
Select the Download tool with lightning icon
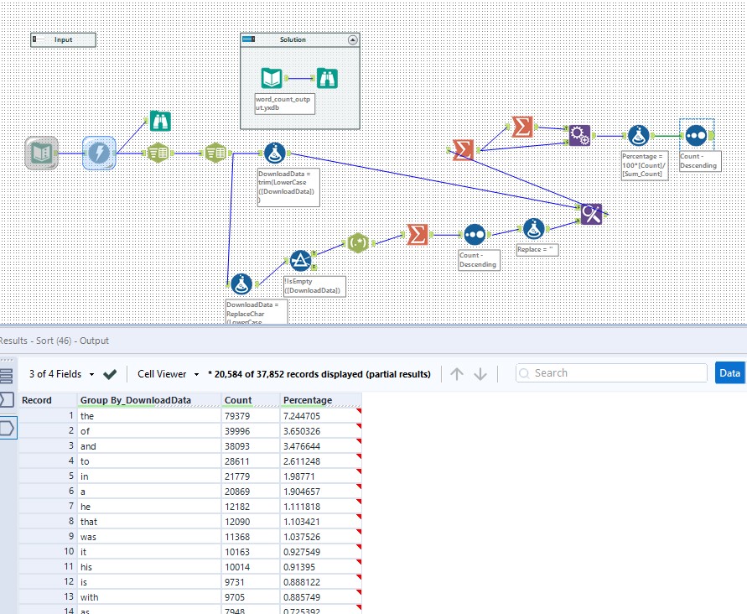coord(99,153)
